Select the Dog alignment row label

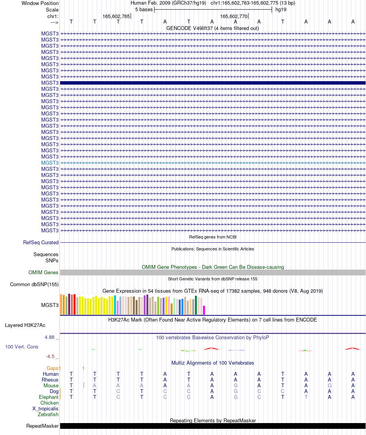[x=54, y=392]
